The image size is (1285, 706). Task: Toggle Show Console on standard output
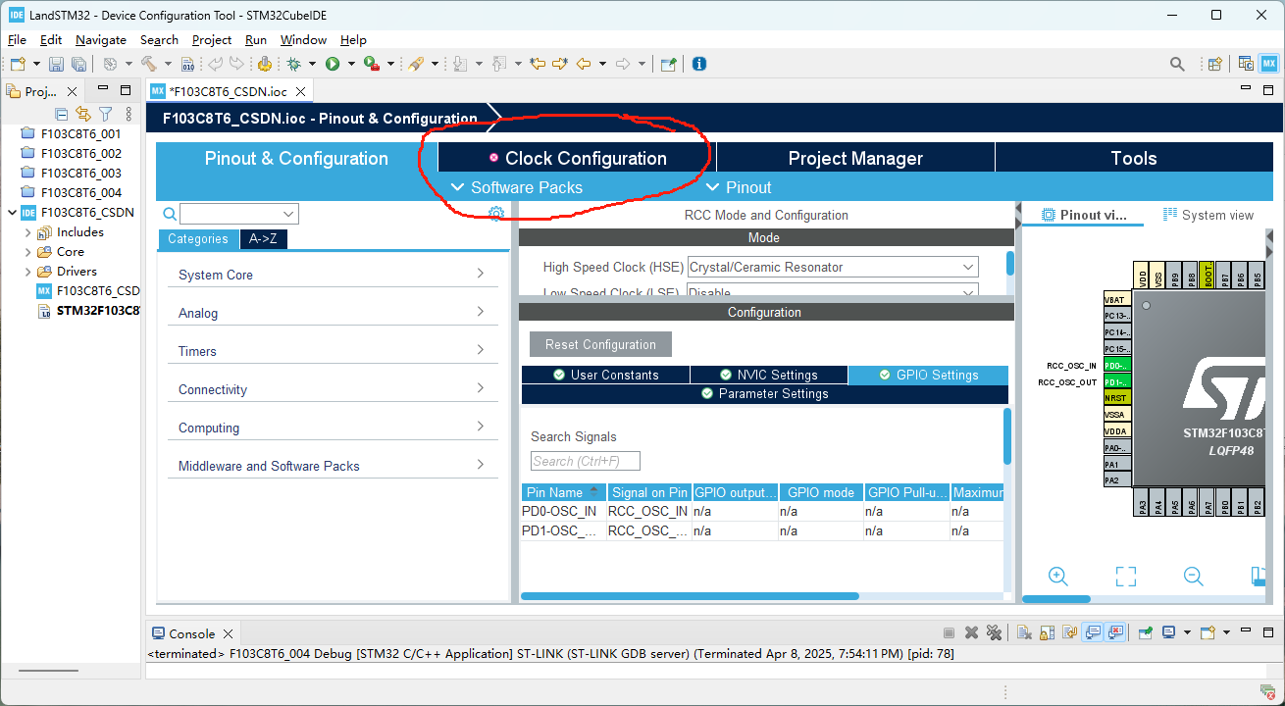point(1093,633)
